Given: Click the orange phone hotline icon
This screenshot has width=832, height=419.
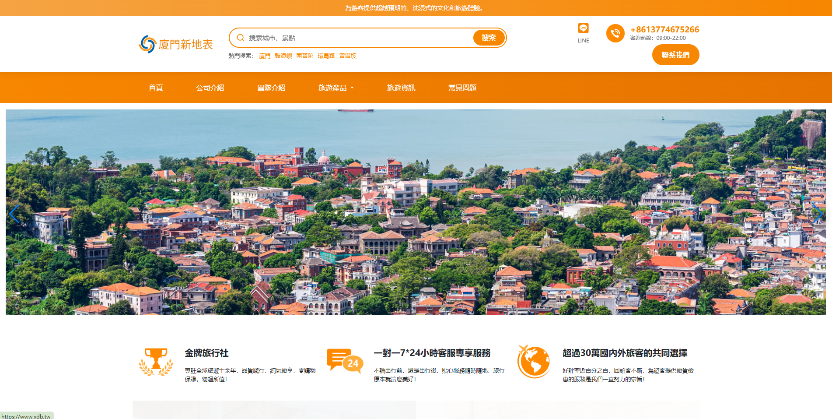Looking at the screenshot, I should click(615, 33).
